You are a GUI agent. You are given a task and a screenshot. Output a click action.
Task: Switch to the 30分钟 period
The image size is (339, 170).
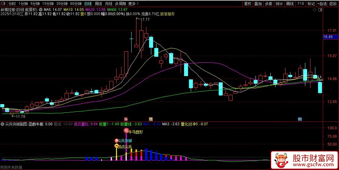[62, 4]
